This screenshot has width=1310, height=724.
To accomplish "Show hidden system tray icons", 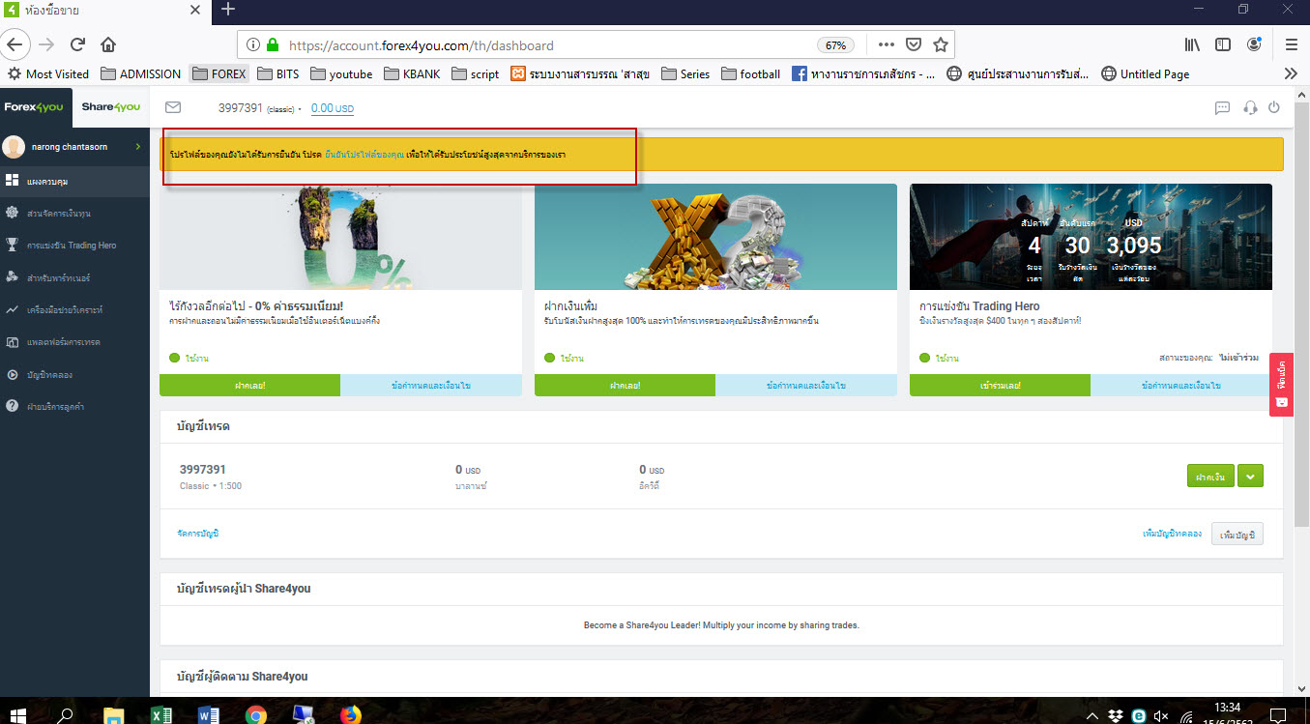I will [1092, 716].
